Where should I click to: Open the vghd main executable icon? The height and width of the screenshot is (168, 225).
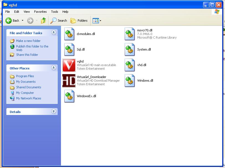tap(69, 65)
